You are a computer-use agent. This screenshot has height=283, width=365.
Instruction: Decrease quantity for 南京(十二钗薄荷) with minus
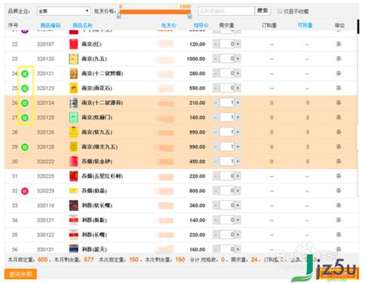tap(216, 103)
